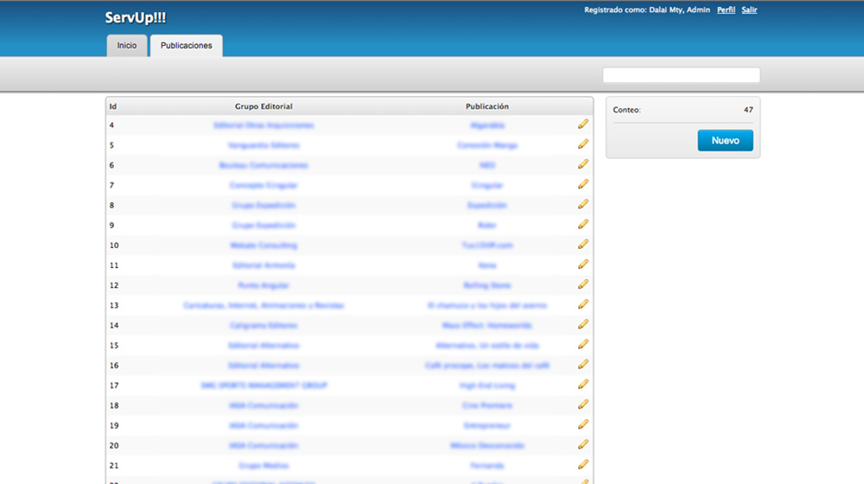Log out using the Salir link
Image resolution: width=864 pixels, height=484 pixels.
click(x=749, y=10)
